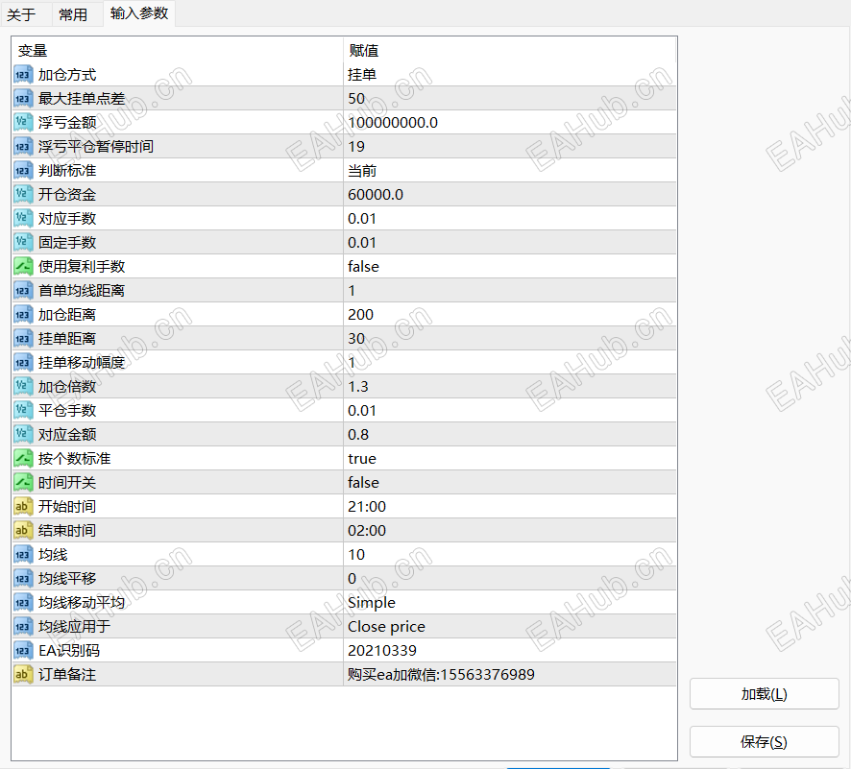Click the boolean icon beside 使用复利手数
The image size is (851, 769).
click(23, 266)
